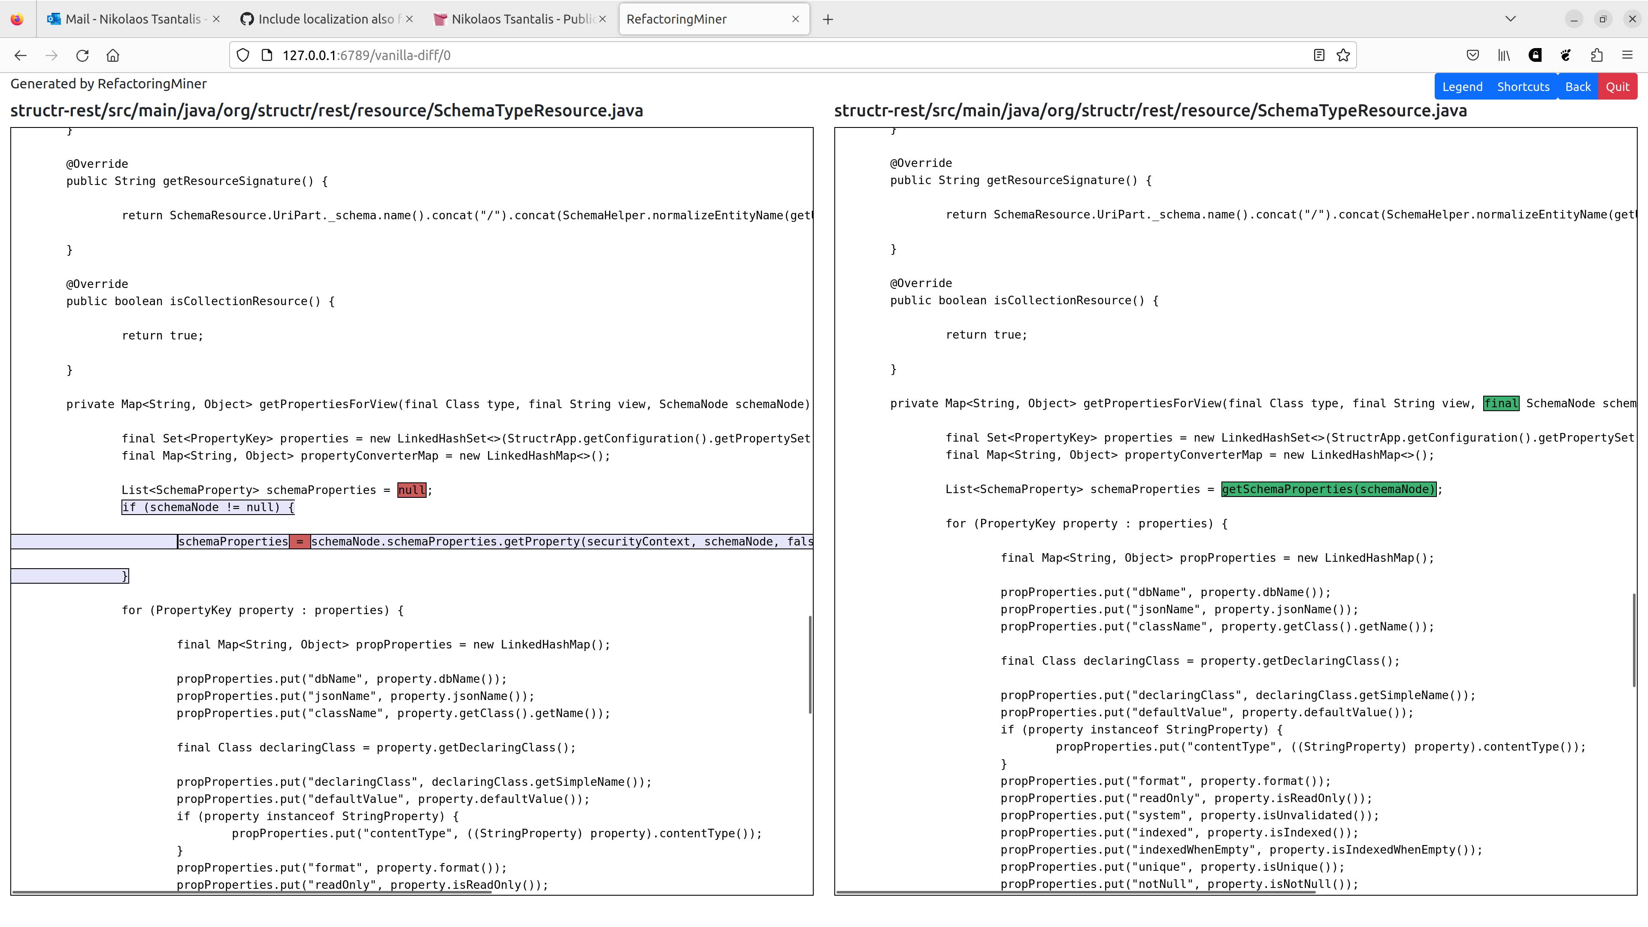Screen dimensions: 1648x927
Task: Open the tracking protection shield icon
Action: 242,55
